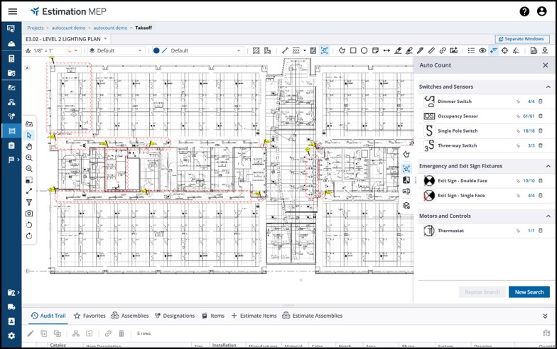Toggle the layers icon on the floating panel
The height and width of the screenshot is (349, 557).
coord(406,206)
